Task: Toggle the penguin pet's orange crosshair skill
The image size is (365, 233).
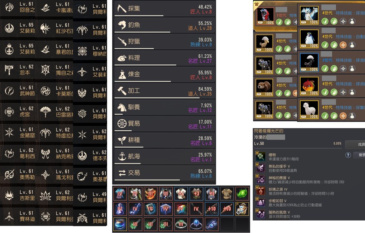Action: (343, 45)
